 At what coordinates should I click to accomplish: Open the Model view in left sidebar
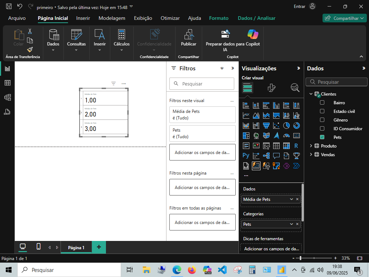8,97
